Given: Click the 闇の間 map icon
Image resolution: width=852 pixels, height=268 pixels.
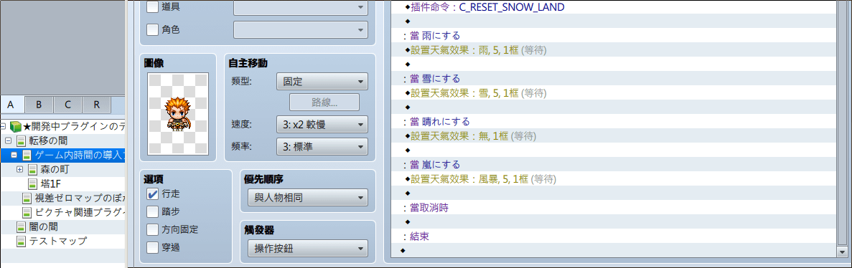Looking at the screenshot, I should pyautogui.click(x=21, y=226).
